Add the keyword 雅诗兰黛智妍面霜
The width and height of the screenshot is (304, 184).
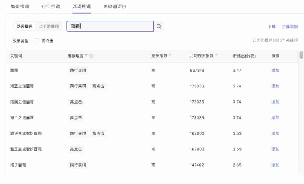(x=274, y=133)
